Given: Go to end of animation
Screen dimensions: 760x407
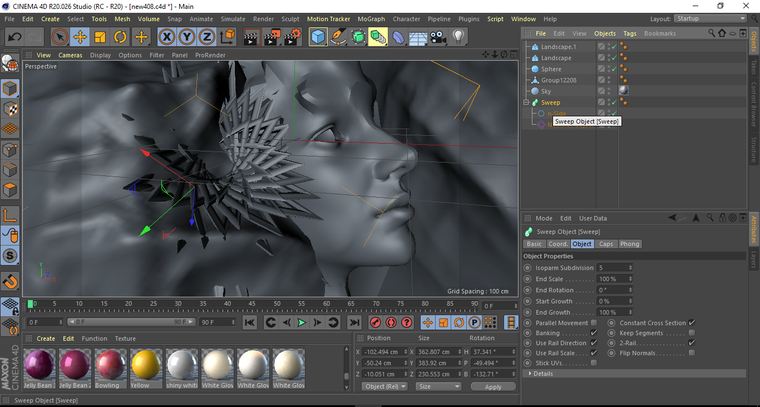Looking at the screenshot, I should (x=354, y=322).
